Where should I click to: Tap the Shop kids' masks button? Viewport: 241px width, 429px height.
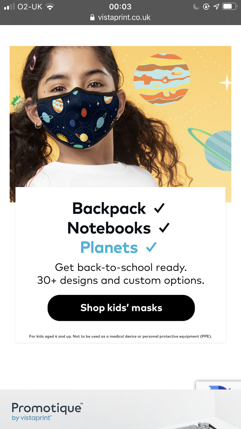tap(121, 308)
